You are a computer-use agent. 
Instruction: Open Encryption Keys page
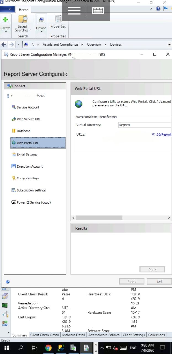click(x=25, y=178)
